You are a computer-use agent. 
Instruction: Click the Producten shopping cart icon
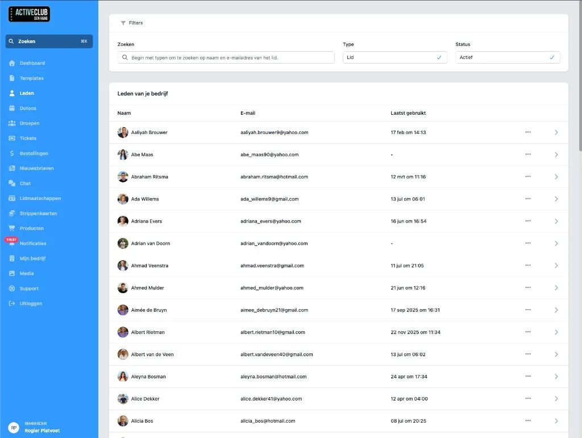tap(12, 228)
